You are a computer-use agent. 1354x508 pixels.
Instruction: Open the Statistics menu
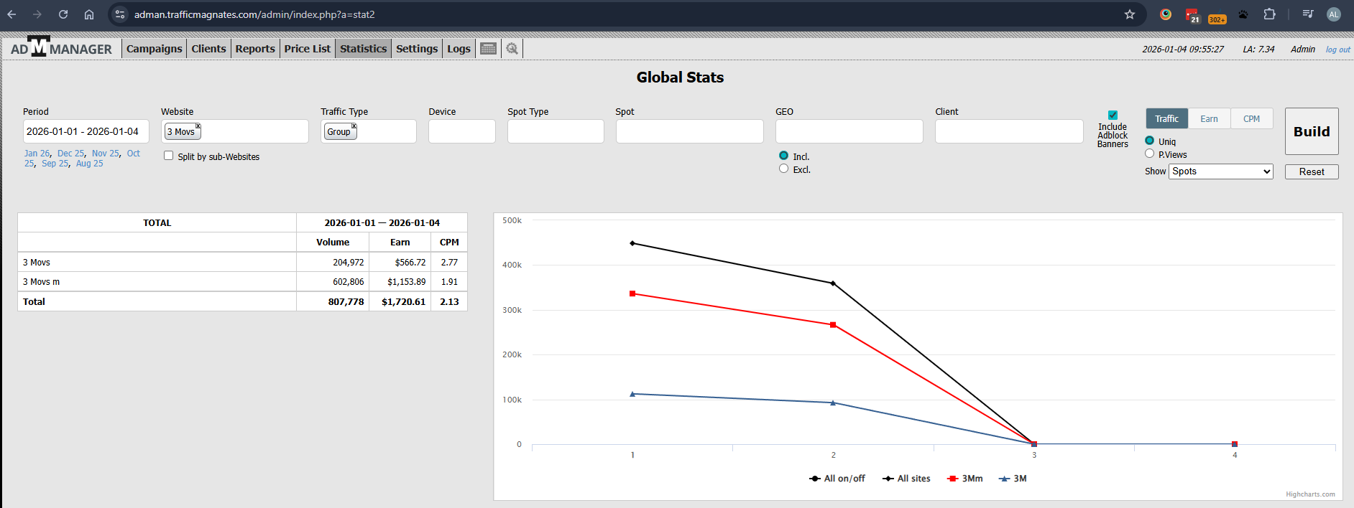pyautogui.click(x=364, y=49)
